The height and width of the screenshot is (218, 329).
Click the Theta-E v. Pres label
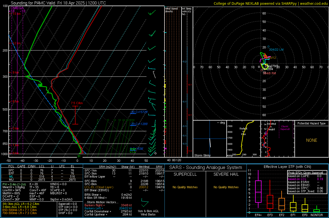[243, 131]
